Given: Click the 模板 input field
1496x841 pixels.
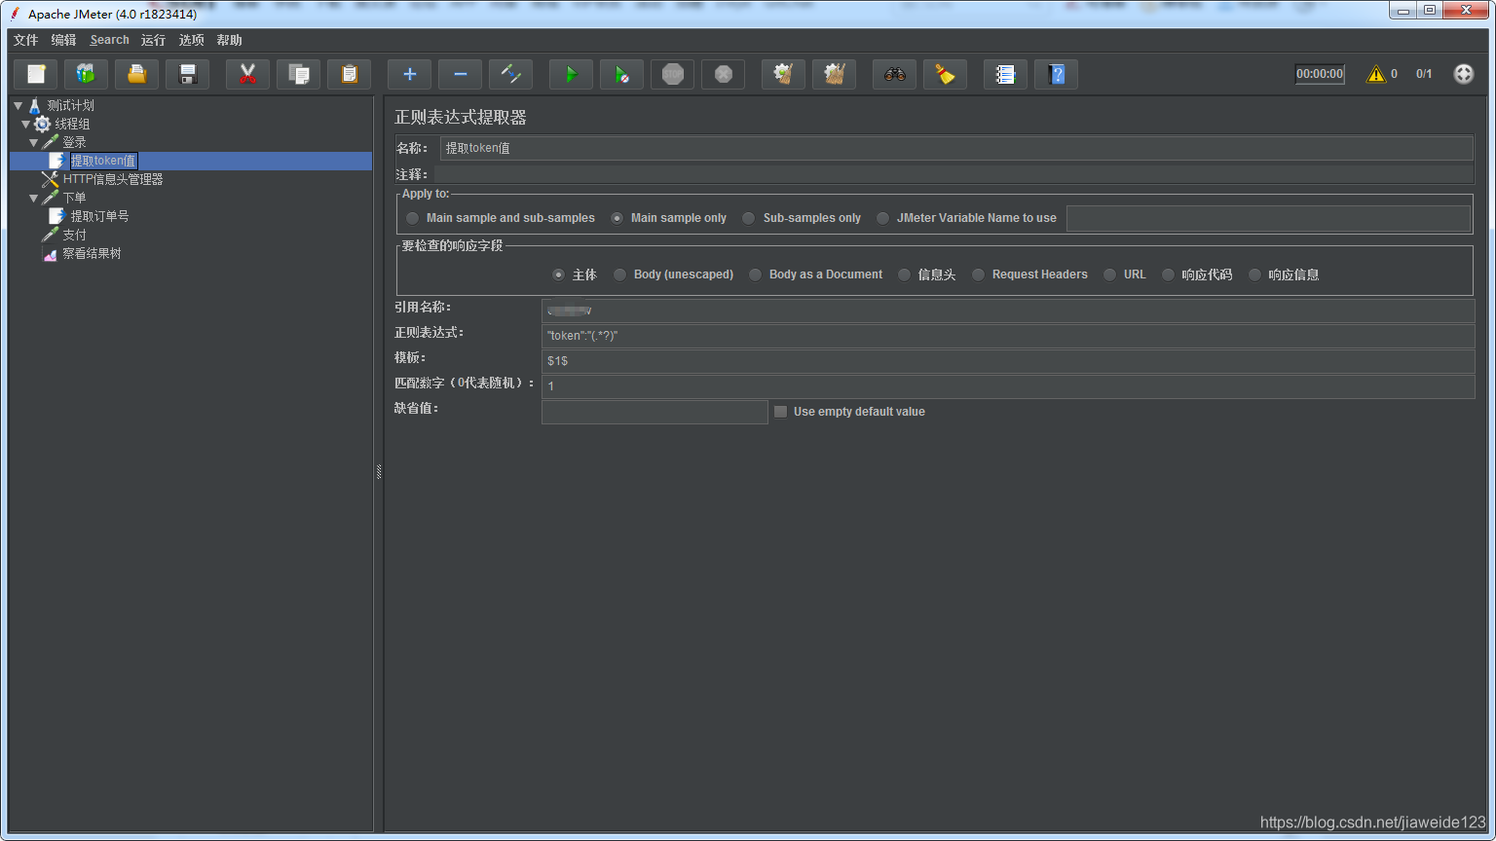Looking at the screenshot, I should (x=1008, y=361).
